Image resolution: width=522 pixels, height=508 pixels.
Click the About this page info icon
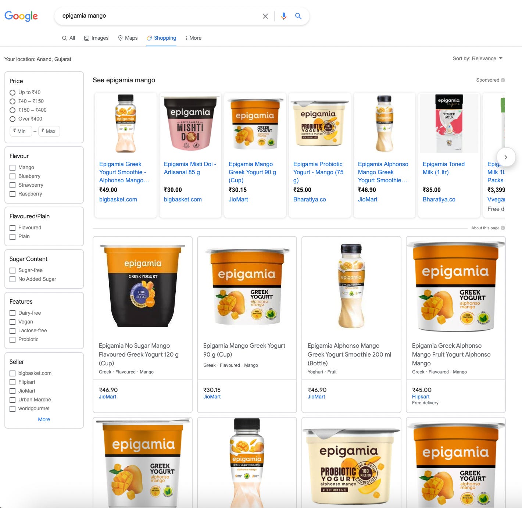[503, 228]
